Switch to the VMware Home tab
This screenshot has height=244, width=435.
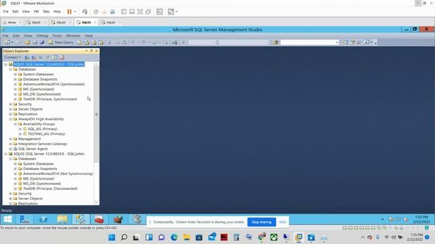tap(12, 22)
